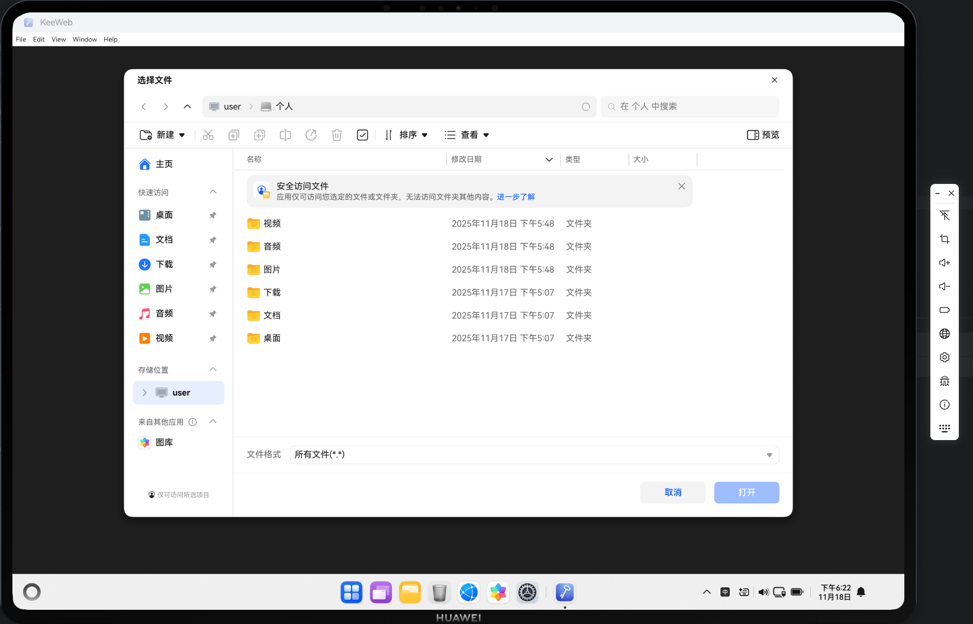Collapse the 快速访问 section
The image size is (973, 624).
212,192
